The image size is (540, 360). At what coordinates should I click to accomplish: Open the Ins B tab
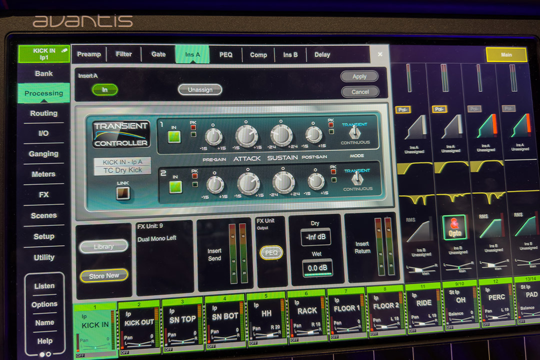coord(290,55)
